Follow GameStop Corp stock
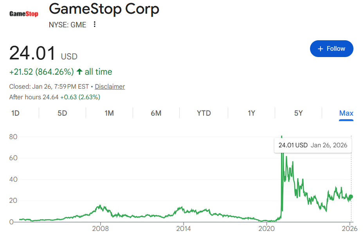The image size is (364, 238). [332, 49]
